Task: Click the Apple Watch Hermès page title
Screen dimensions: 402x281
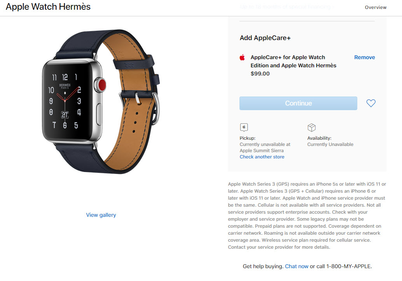Action: [48, 7]
